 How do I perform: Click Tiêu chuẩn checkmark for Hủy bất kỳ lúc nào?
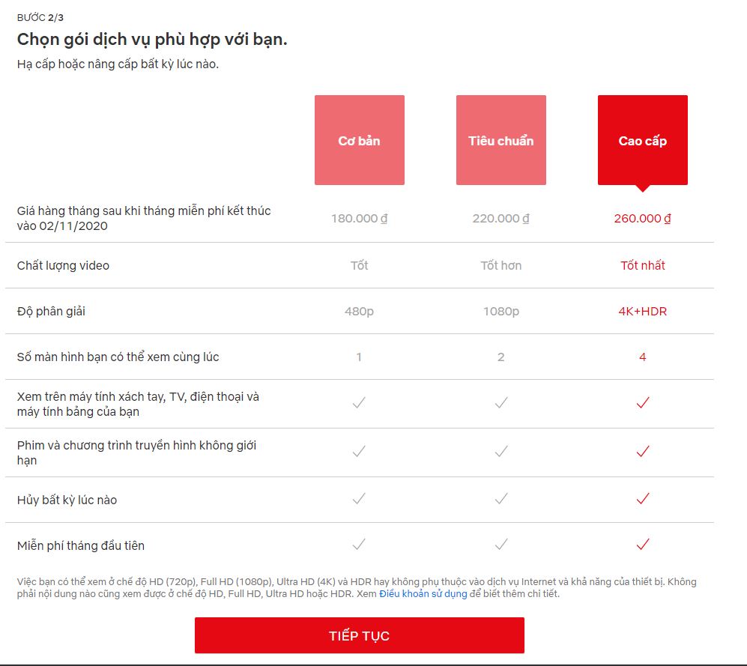pyautogui.click(x=500, y=499)
